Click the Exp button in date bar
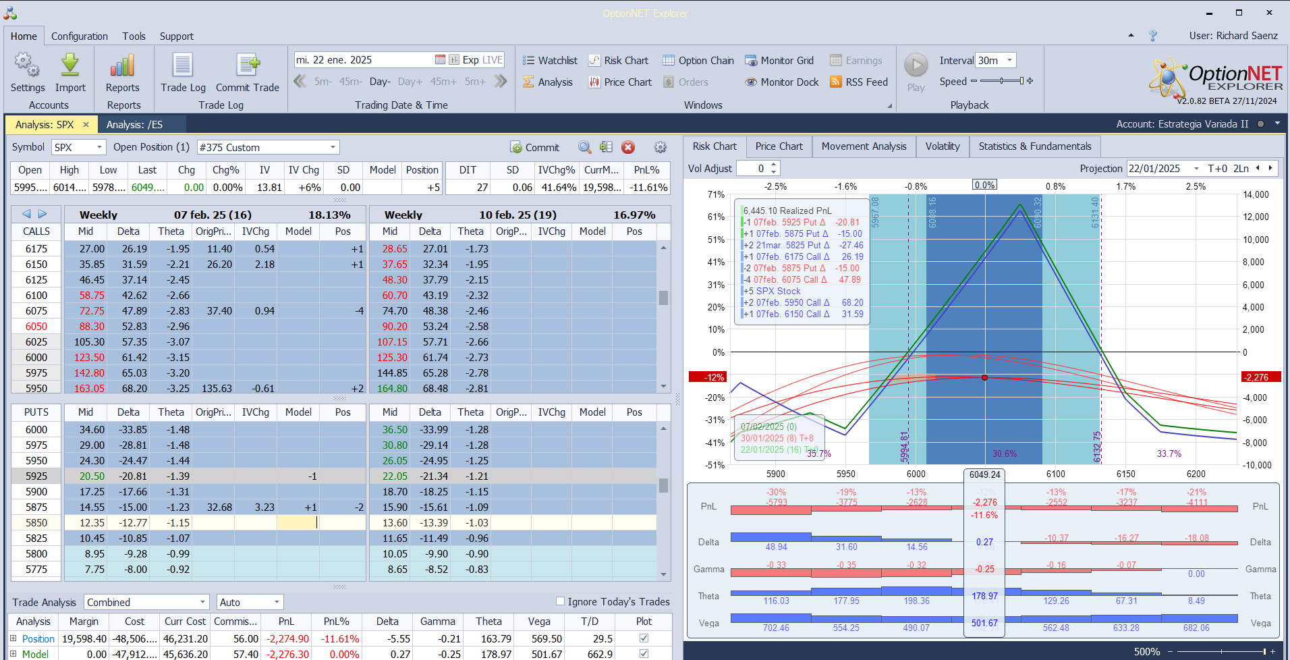1290x660 pixels. pos(470,60)
